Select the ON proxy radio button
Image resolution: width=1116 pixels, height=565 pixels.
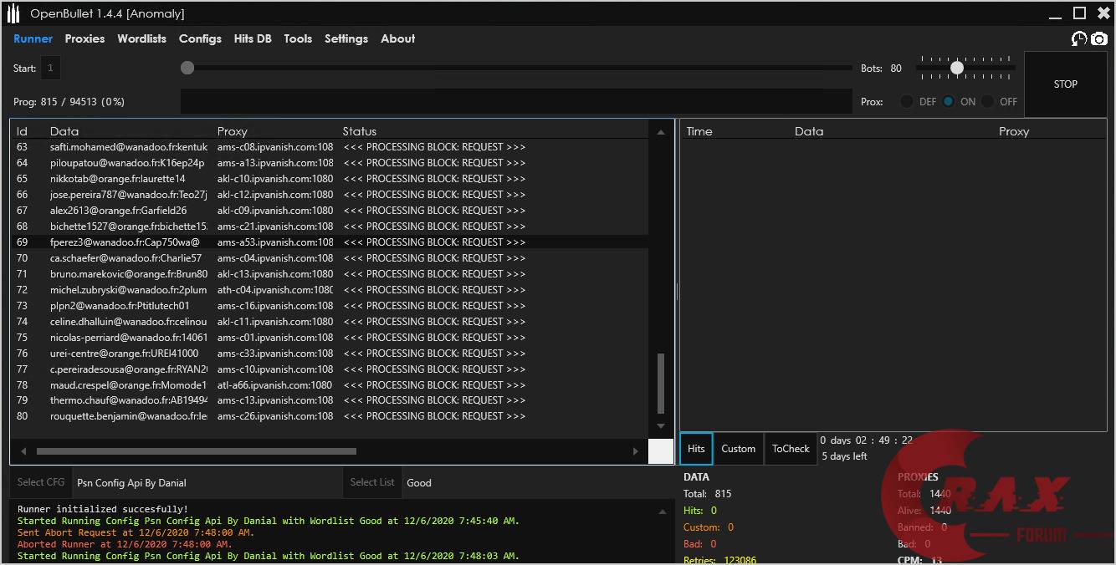(948, 101)
